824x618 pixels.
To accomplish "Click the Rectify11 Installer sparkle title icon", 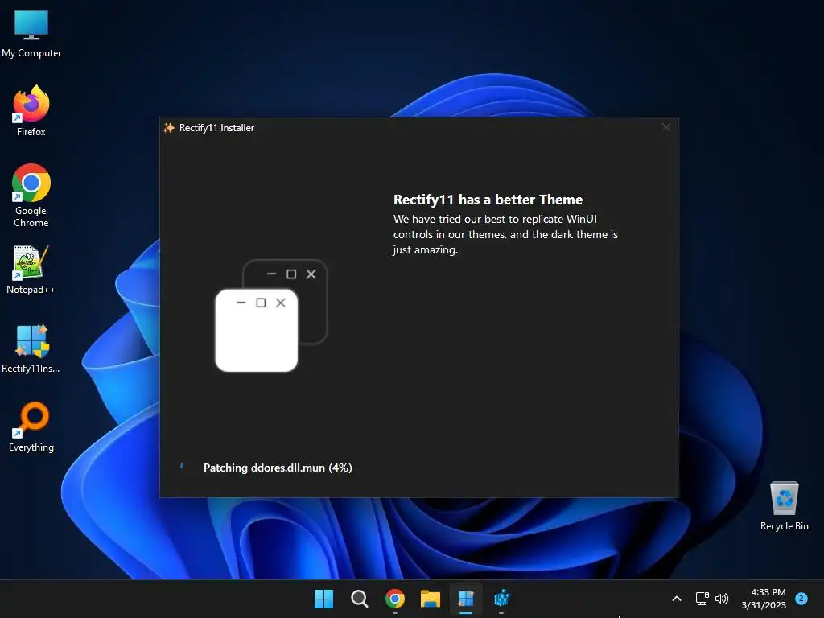I will coord(169,128).
